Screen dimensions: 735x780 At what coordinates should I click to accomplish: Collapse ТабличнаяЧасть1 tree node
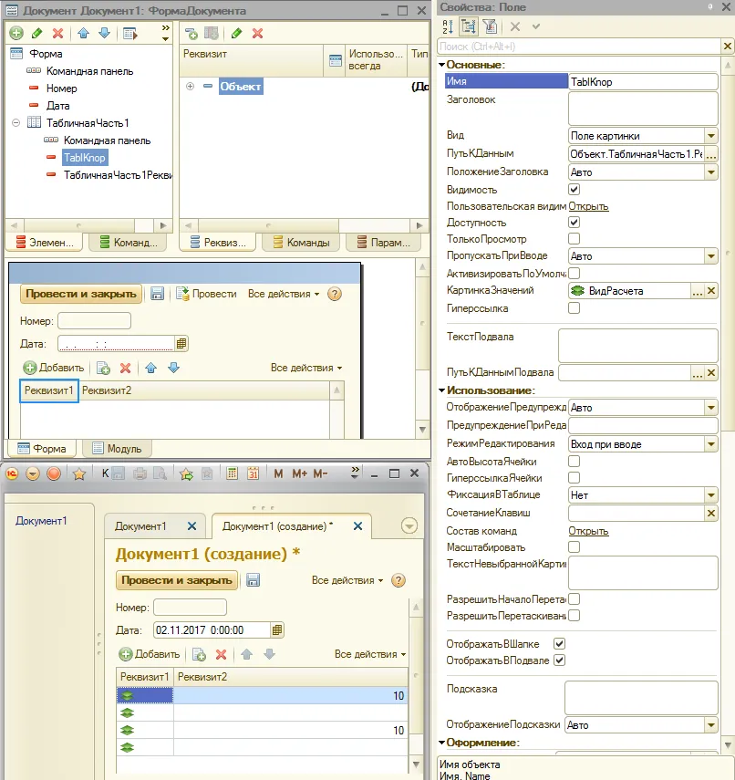tap(16, 122)
